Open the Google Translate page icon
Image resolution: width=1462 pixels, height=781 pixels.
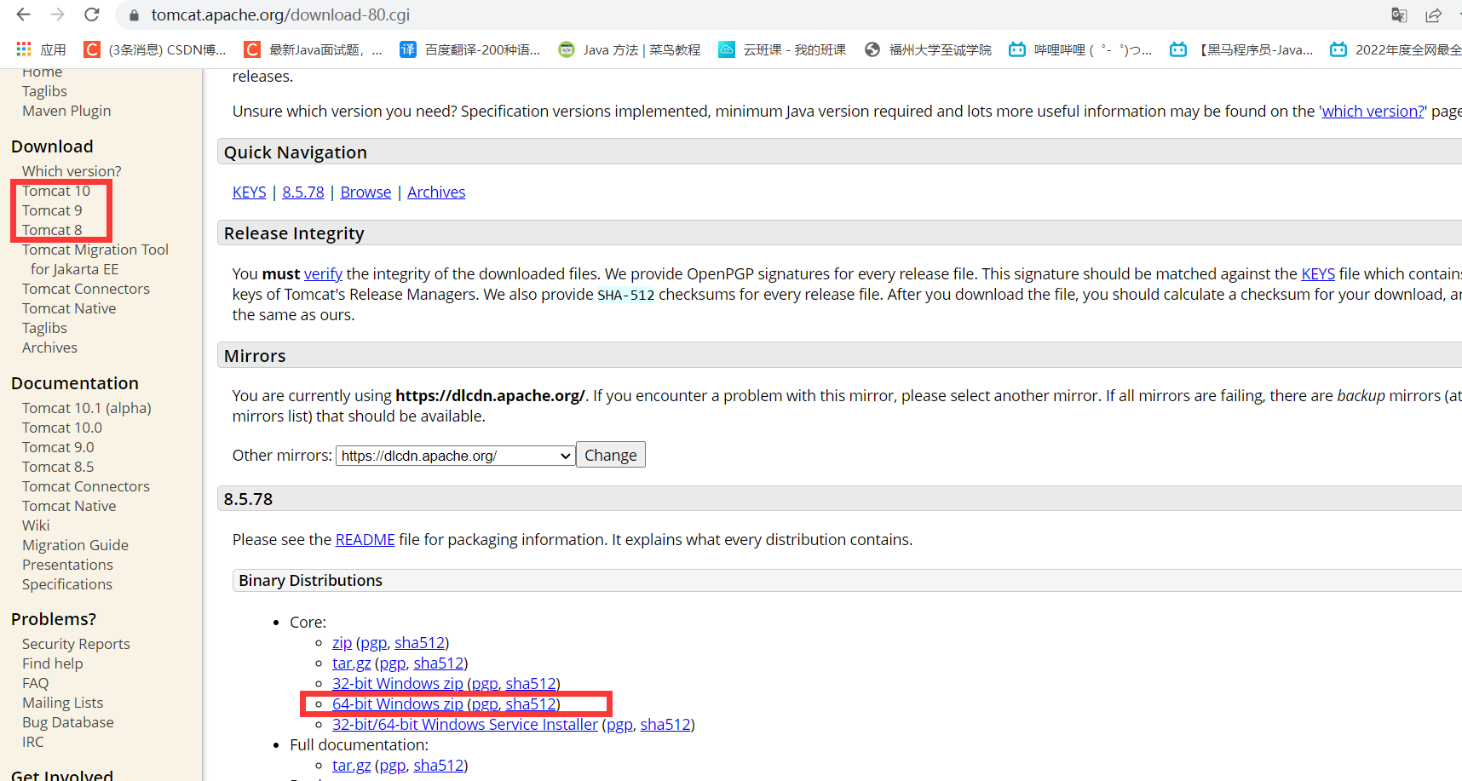(x=1399, y=15)
